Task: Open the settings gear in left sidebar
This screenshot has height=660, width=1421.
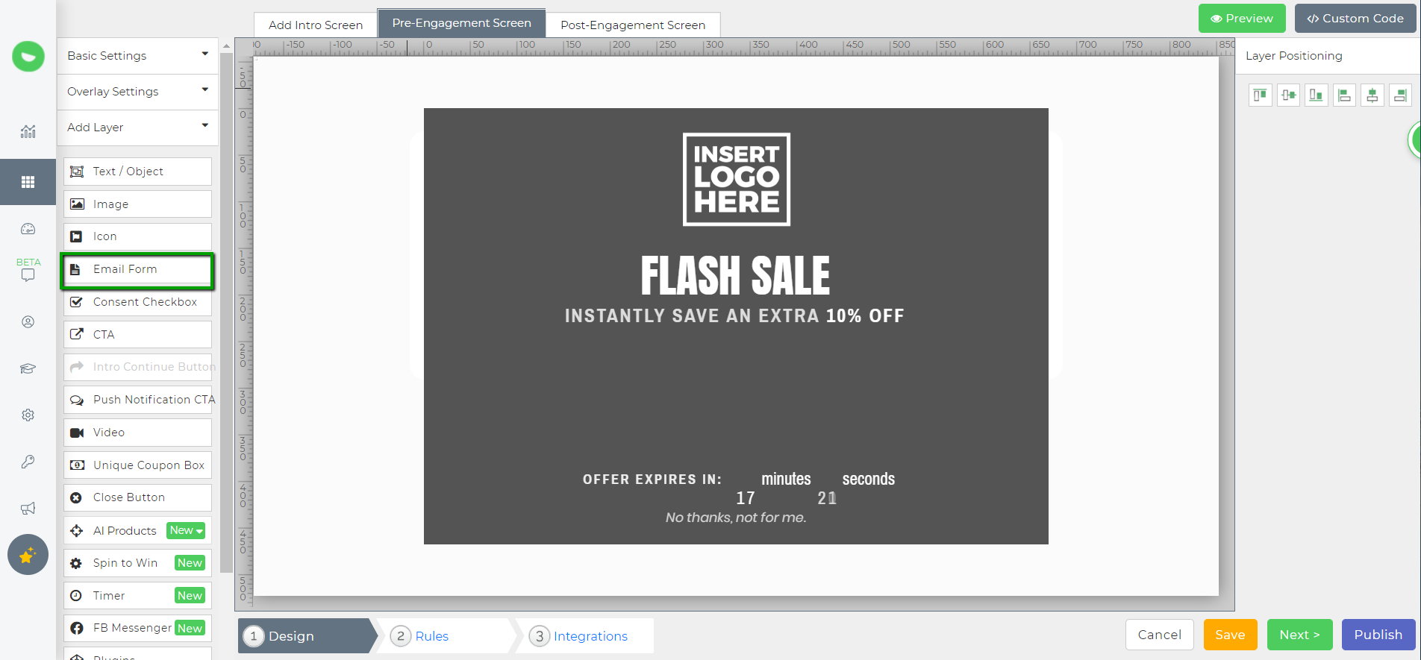Action: click(28, 415)
